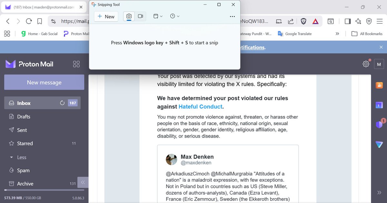
Task: Click the Max Denken profile avatar
Action: pos(172,159)
